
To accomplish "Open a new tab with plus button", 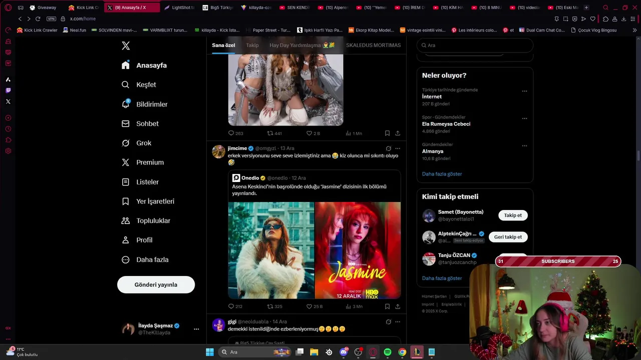I will [x=586, y=7].
